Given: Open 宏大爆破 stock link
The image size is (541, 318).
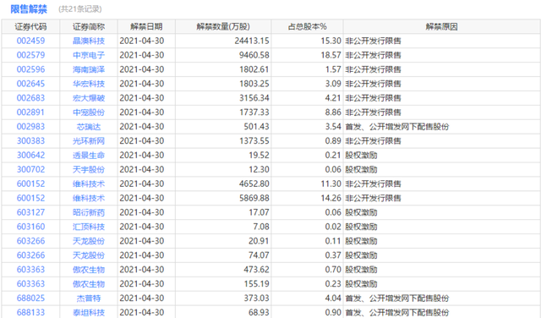Looking at the screenshot, I should (x=89, y=98).
